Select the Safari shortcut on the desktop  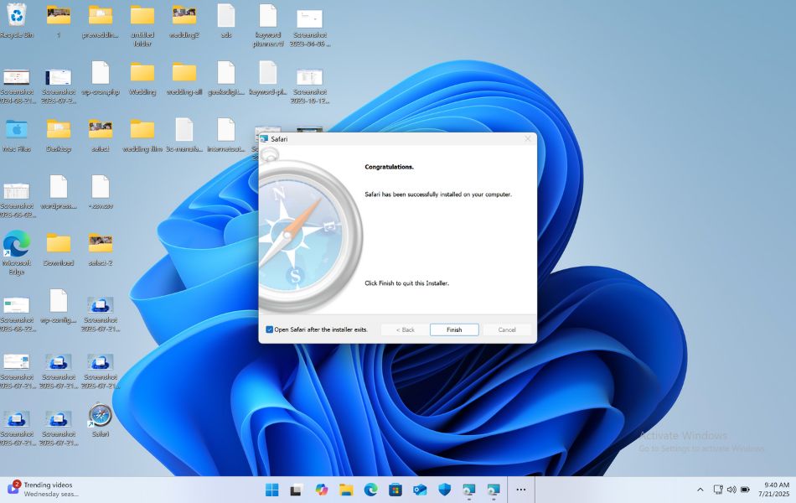[101, 416]
